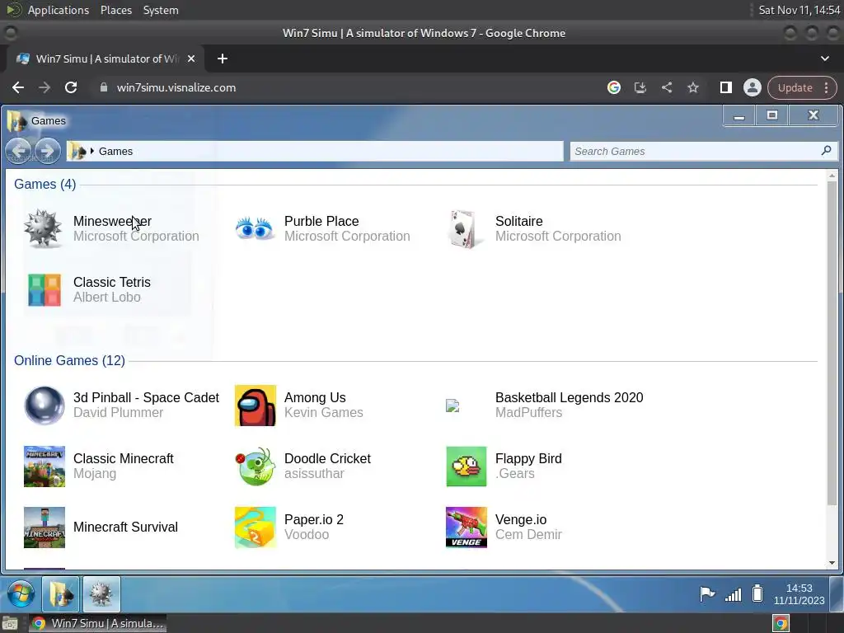Click the network signal tray icon
This screenshot has width=844, height=633.
(x=733, y=594)
